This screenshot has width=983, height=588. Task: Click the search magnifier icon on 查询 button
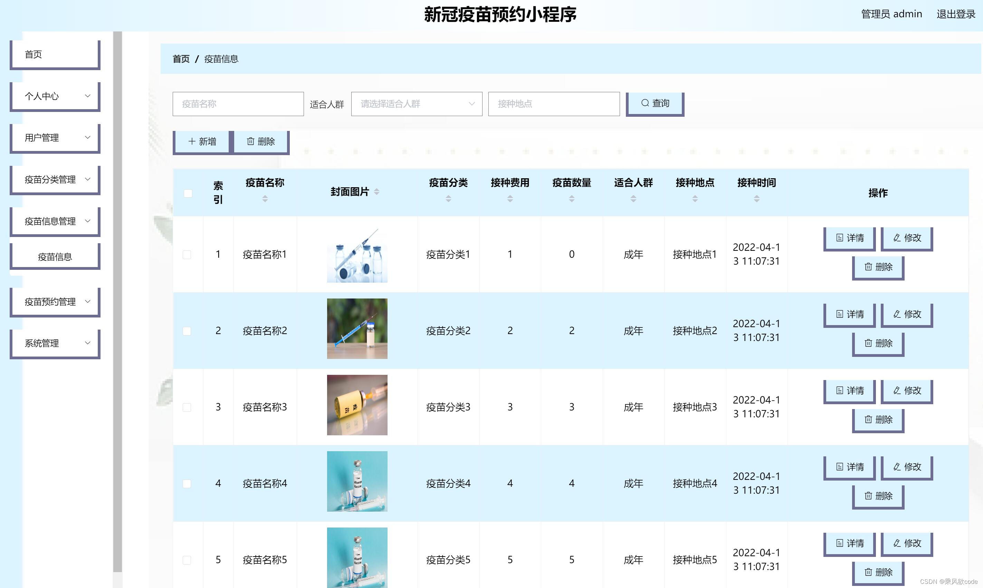tap(645, 103)
